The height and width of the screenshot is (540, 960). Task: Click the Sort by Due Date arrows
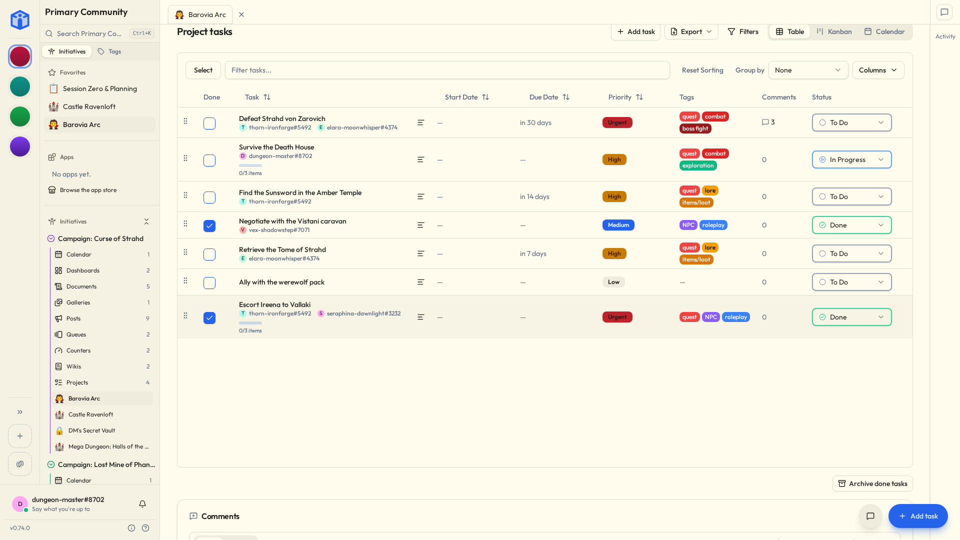point(566,97)
